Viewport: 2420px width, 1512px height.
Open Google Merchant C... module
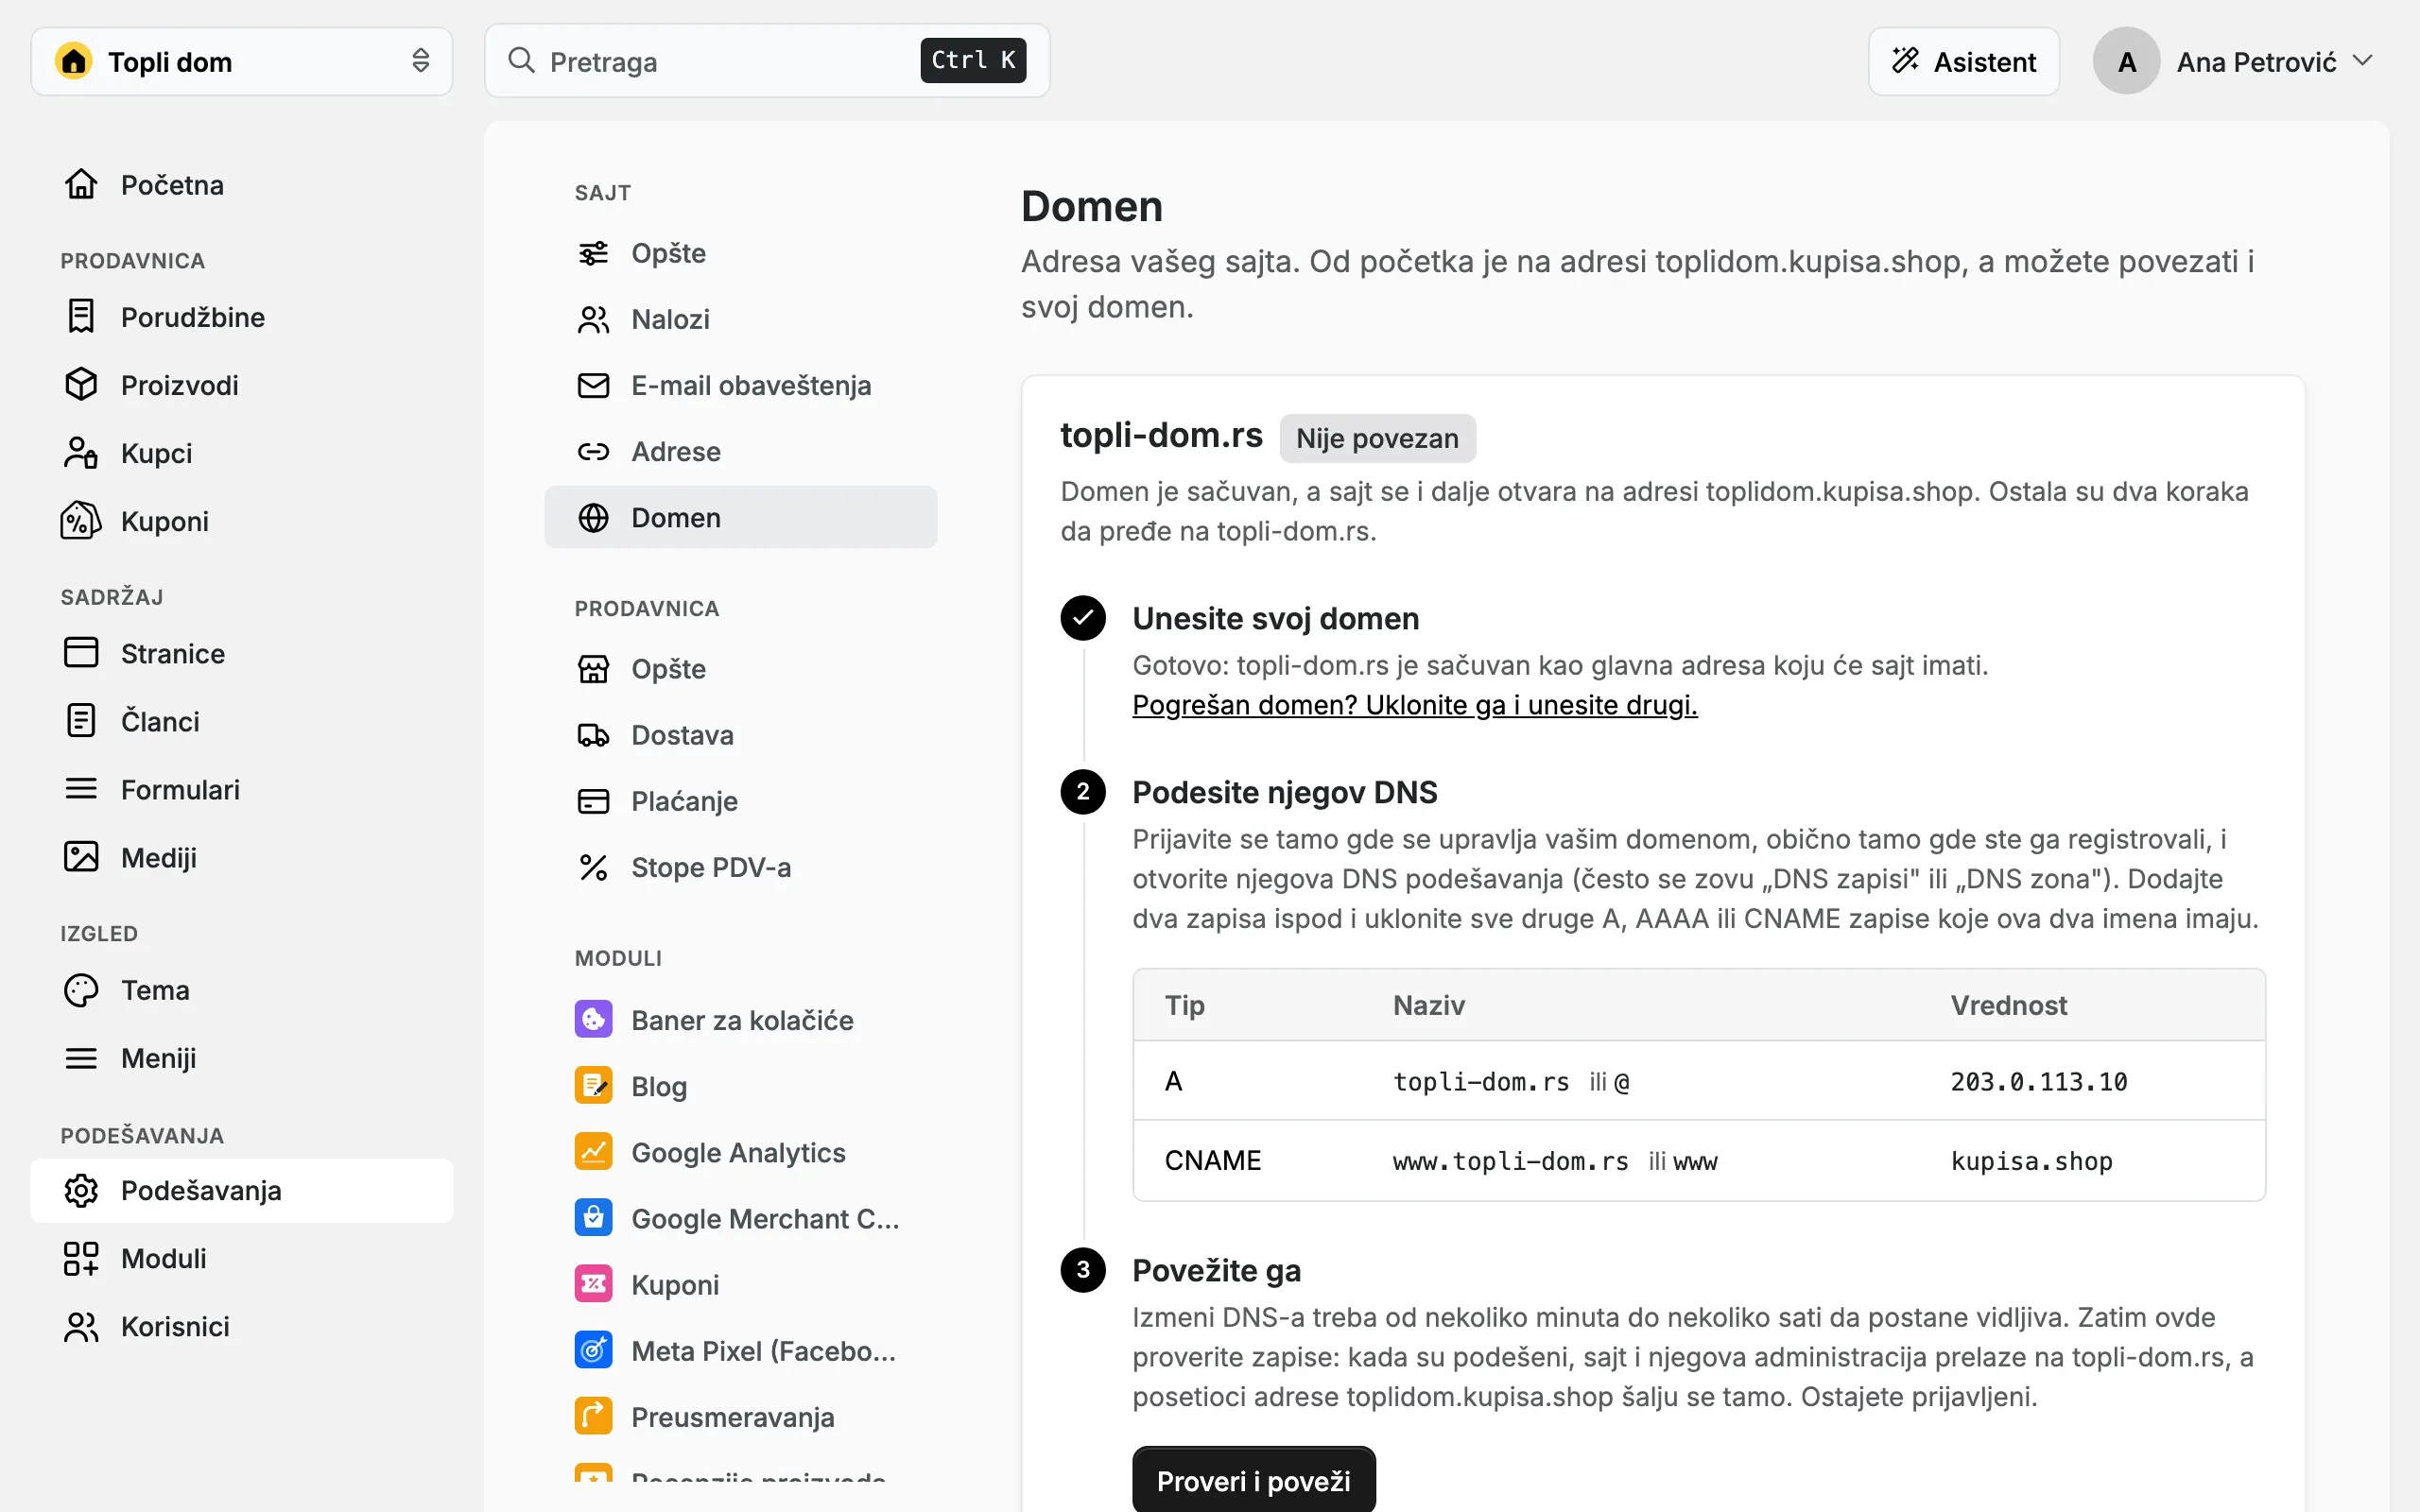[741, 1218]
